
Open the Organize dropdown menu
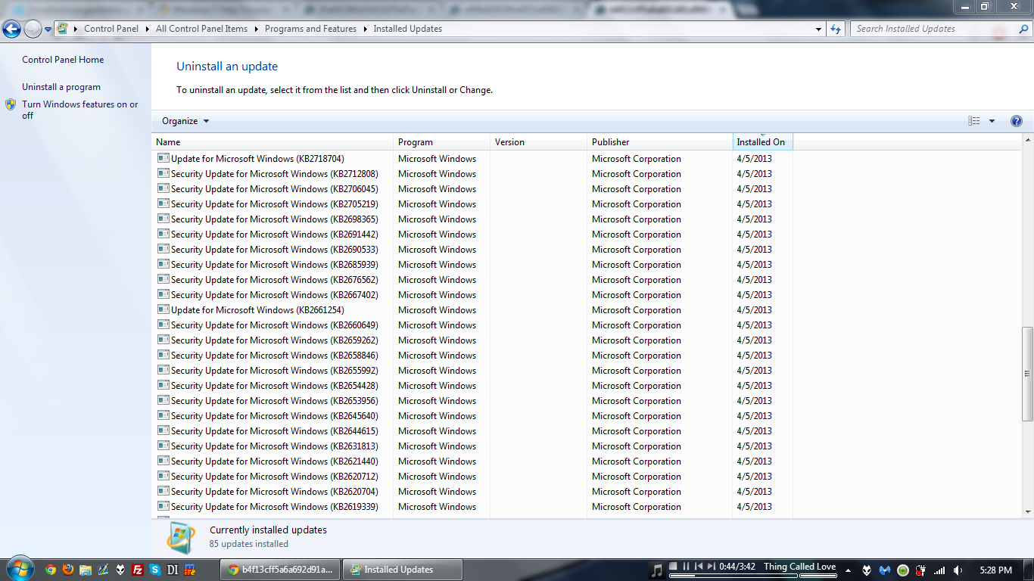[x=185, y=121]
